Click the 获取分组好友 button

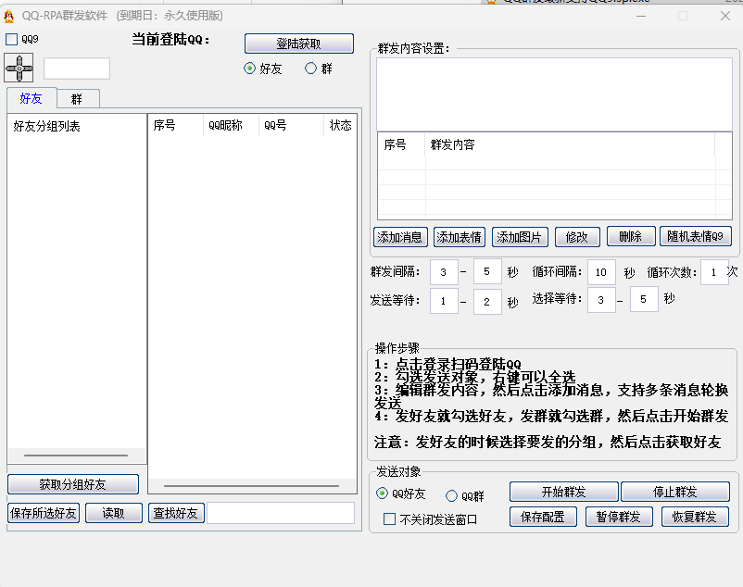click(x=73, y=484)
